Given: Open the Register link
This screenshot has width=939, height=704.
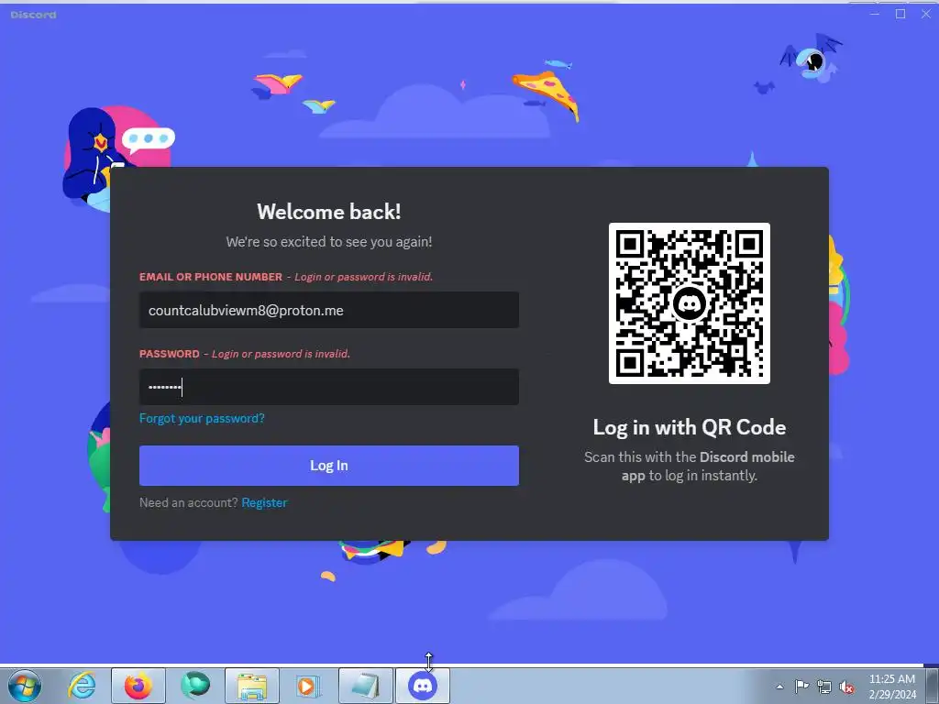Looking at the screenshot, I should [x=264, y=503].
